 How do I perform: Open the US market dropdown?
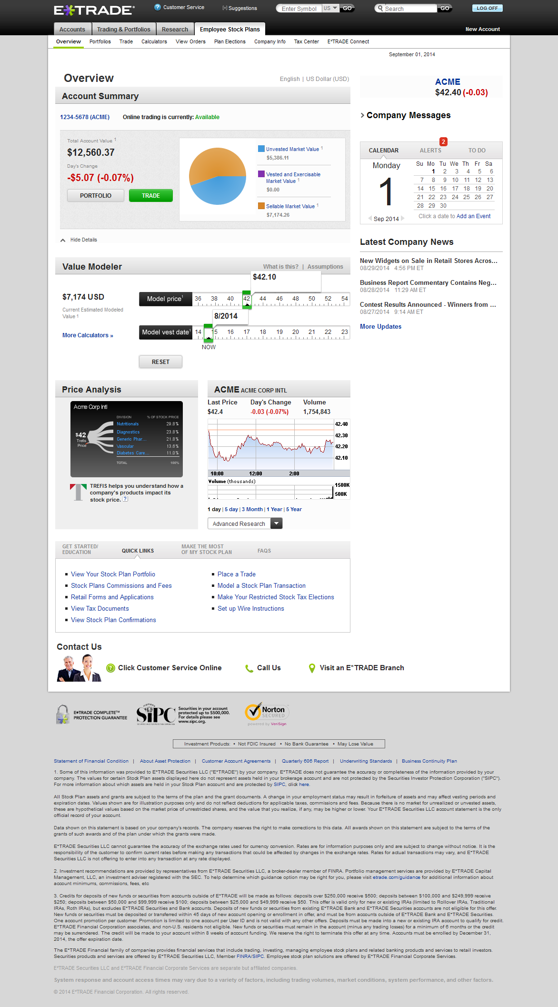(330, 8)
